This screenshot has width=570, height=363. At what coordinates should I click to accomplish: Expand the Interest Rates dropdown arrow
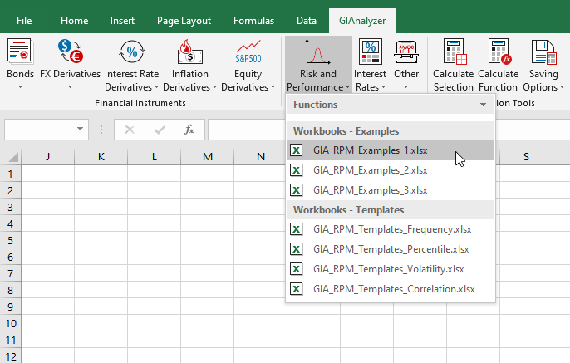point(383,87)
